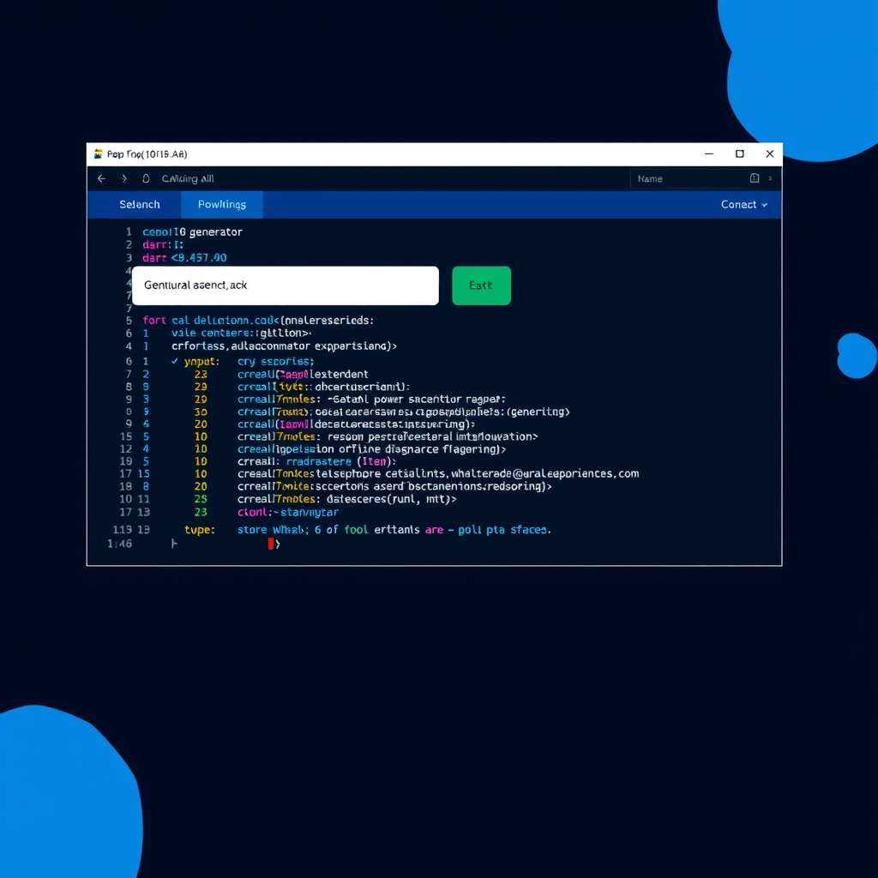The width and height of the screenshot is (878, 878).
Task: Switch to the Selench tab
Action: tap(139, 204)
